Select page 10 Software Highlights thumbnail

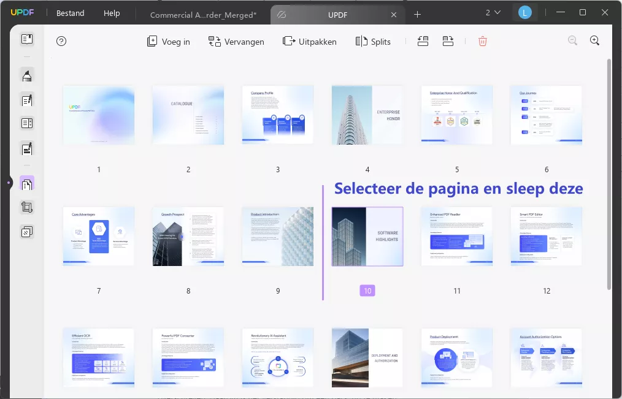pyautogui.click(x=367, y=236)
